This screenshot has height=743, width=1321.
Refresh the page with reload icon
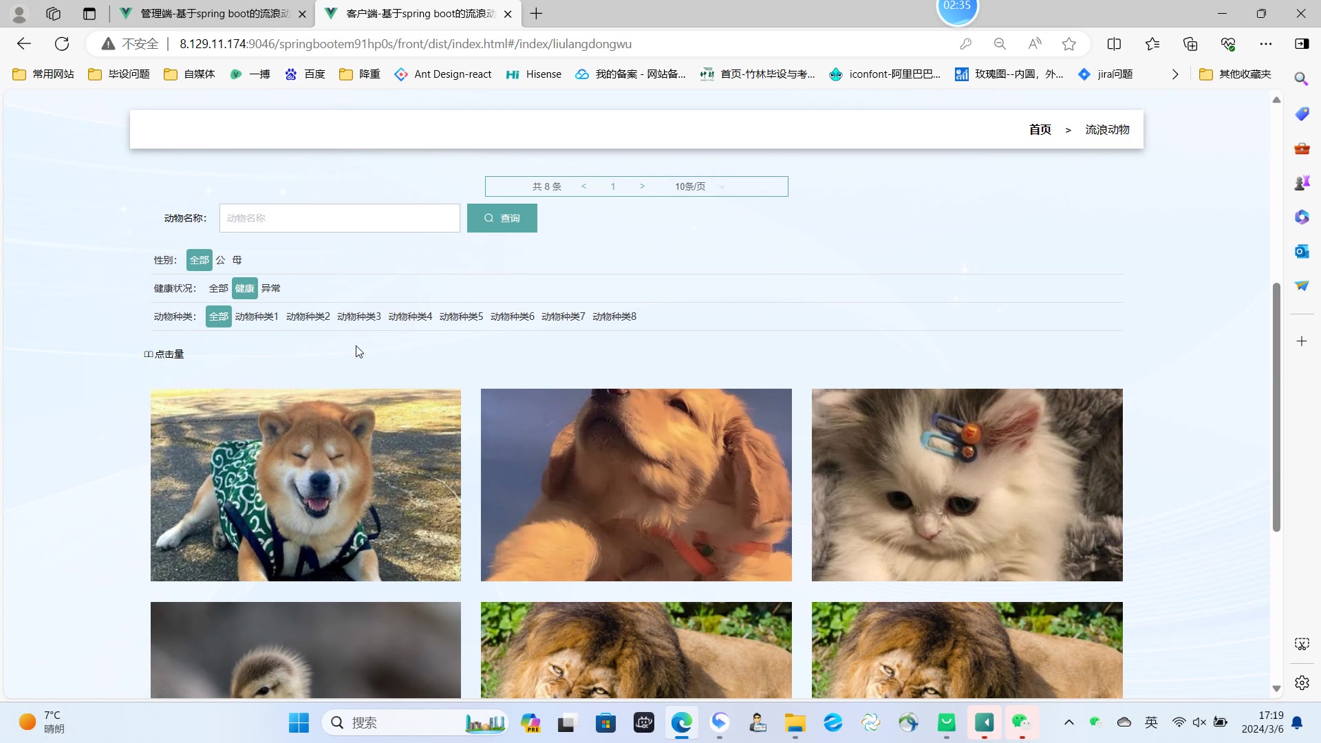(x=62, y=44)
